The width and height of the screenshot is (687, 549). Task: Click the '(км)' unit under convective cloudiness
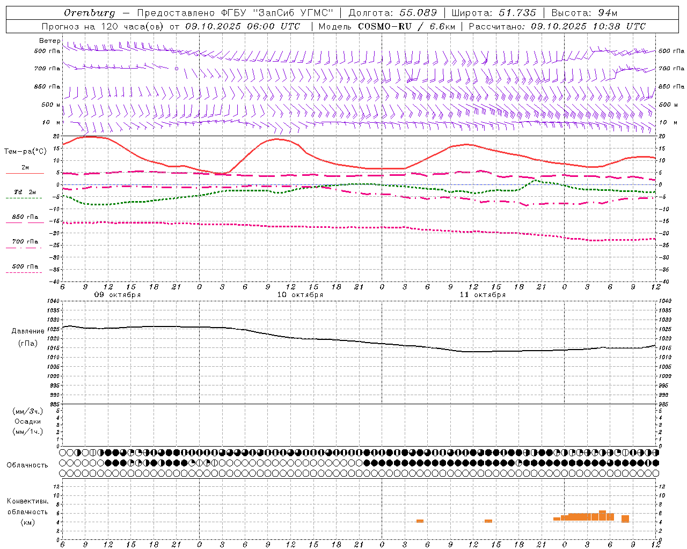[x=28, y=522]
